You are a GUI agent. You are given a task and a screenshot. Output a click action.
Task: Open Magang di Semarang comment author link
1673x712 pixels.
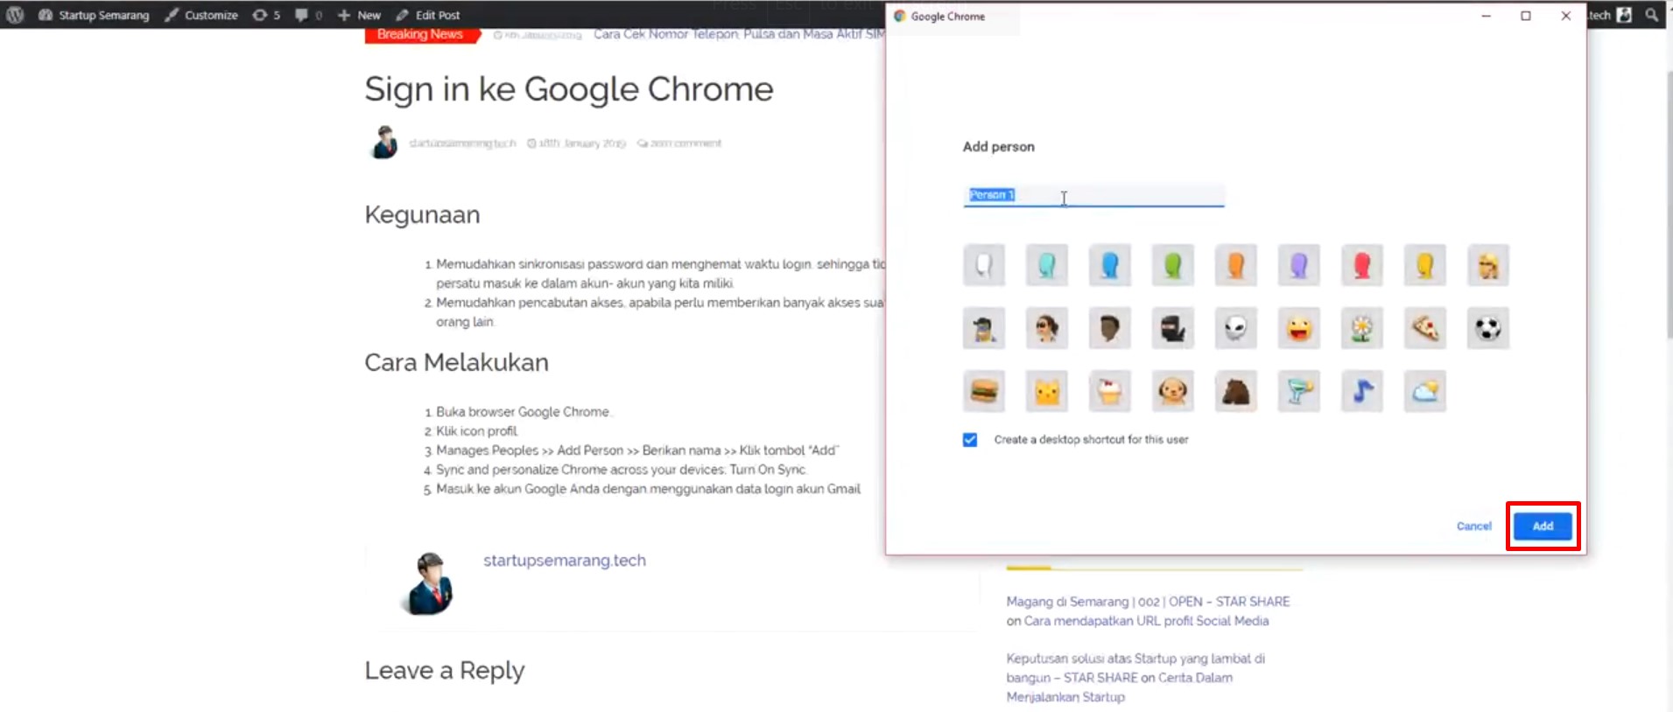1148,602
